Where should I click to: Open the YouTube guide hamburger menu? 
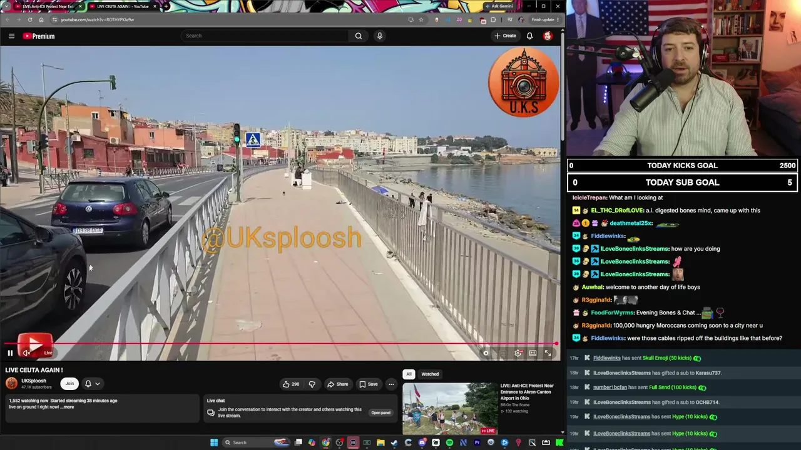[11, 36]
